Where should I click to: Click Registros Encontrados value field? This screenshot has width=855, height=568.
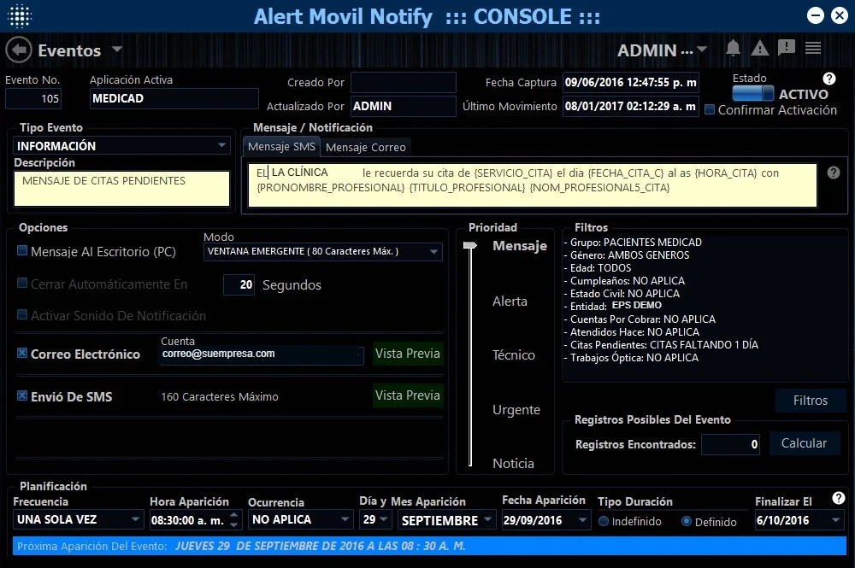pyautogui.click(x=730, y=444)
